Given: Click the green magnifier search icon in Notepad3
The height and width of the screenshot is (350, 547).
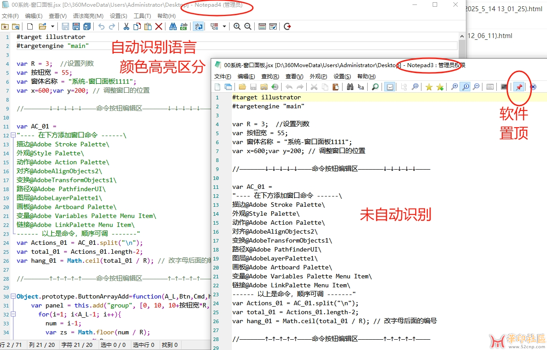Looking at the screenshot, I should 375,87.
